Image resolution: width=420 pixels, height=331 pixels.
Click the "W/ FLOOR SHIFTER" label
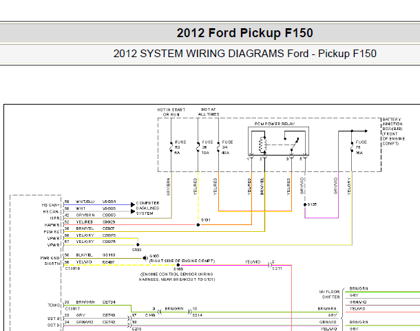[330, 295]
